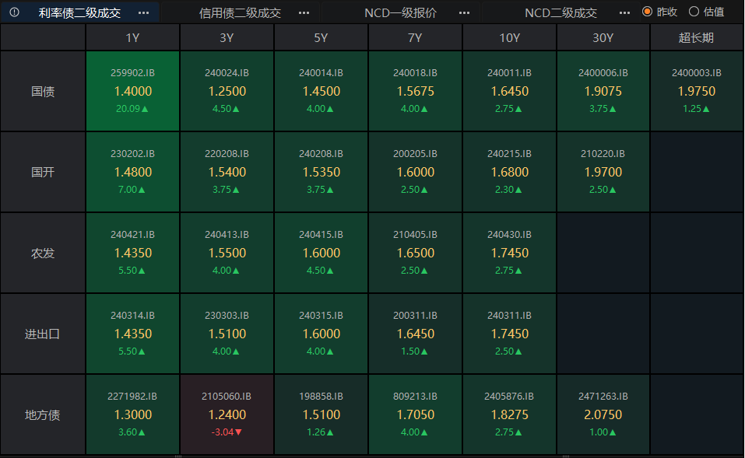This screenshot has width=745, height=458.
Task: Select the 地方债 row label
Action: 43,414
